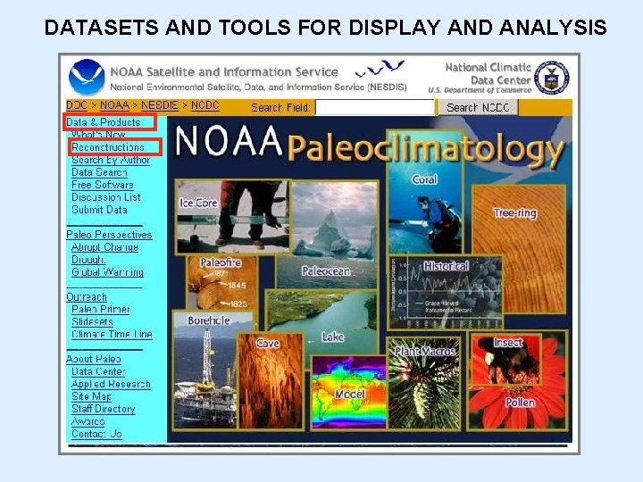643x482 pixels.
Task: Select the Lake image tile
Action: 321,320
